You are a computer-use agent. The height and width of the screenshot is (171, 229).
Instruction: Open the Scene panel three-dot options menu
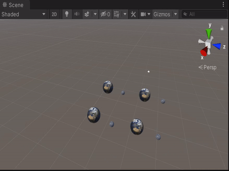coord(223,4)
